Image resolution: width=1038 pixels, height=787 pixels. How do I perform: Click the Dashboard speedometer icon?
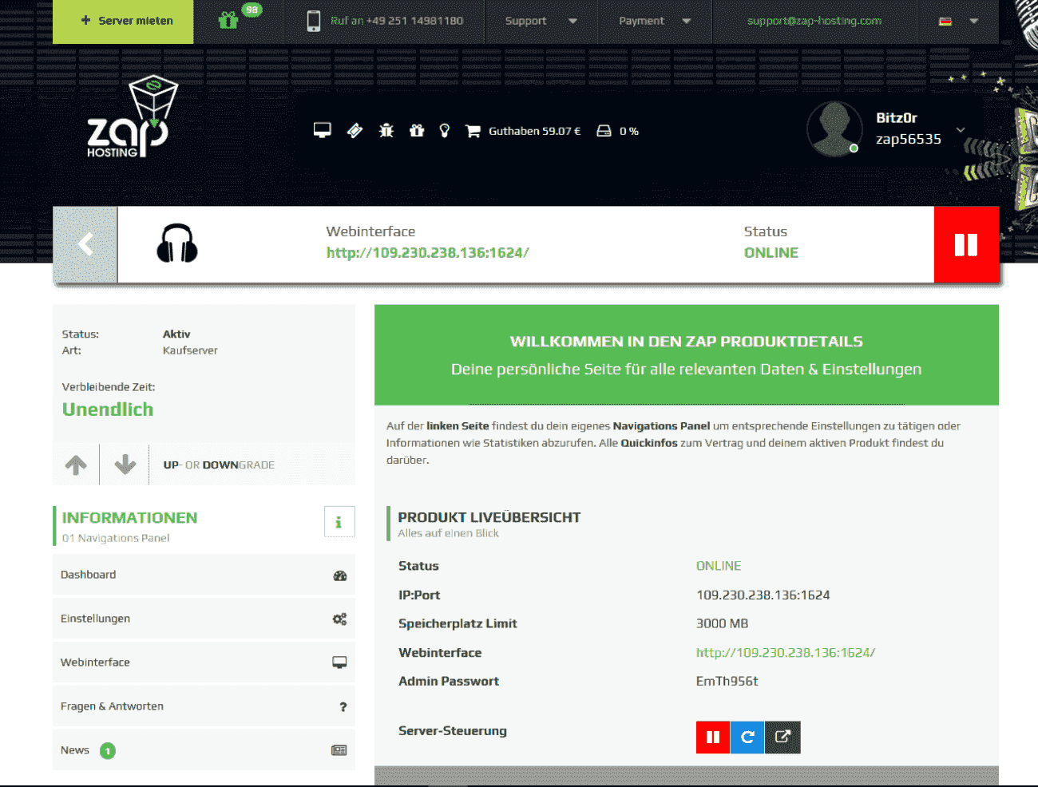(x=340, y=575)
